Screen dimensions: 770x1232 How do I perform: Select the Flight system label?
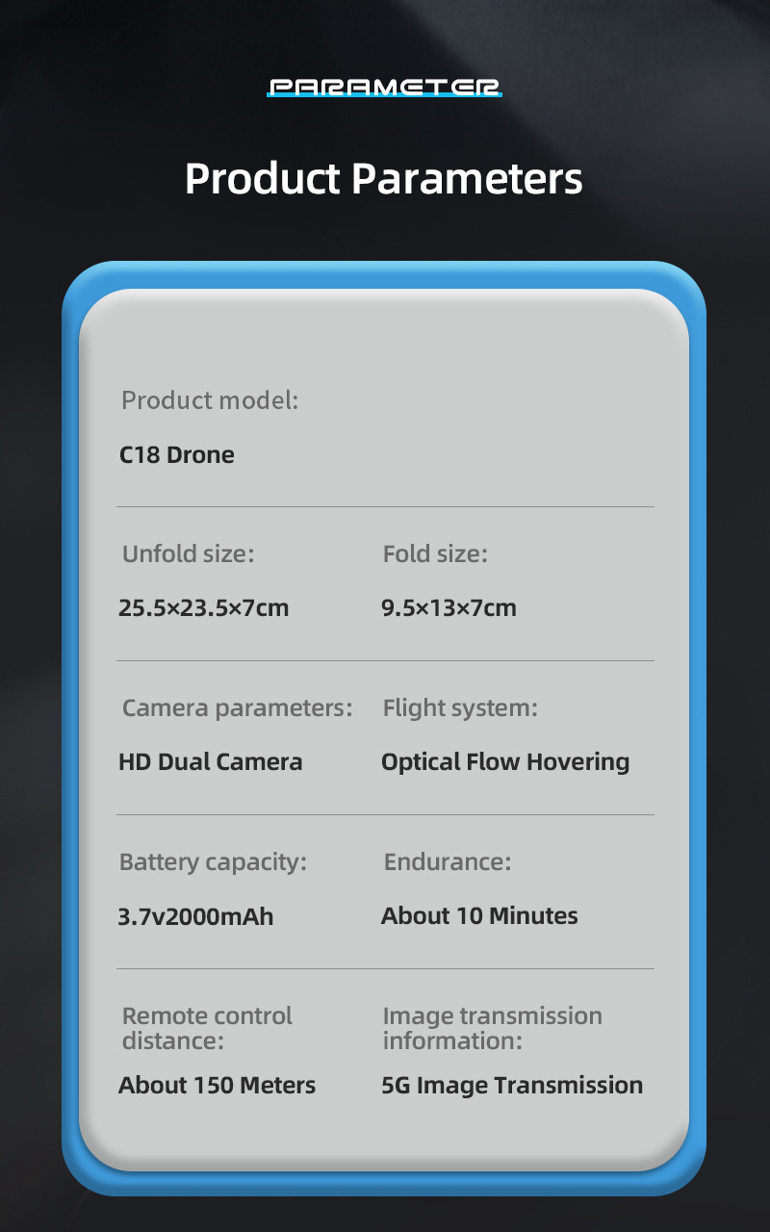(460, 708)
